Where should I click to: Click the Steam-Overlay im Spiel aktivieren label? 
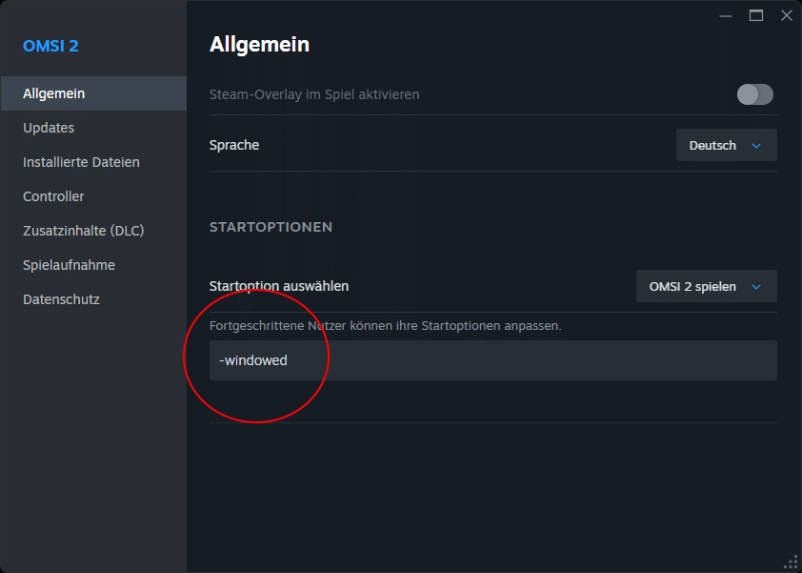tap(314, 94)
